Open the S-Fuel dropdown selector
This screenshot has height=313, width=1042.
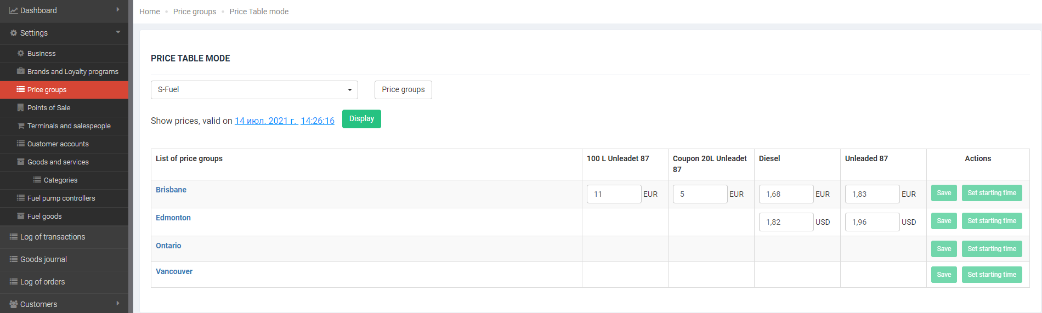pos(254,90)
